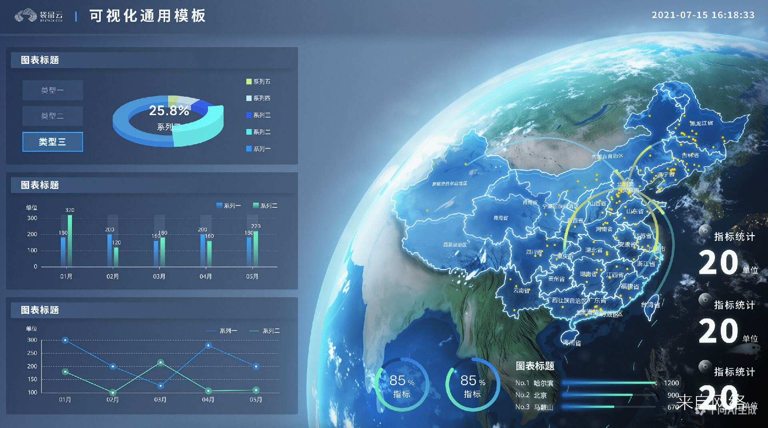The height and width of the screenshot is (428, 768).
Task: Select 新疆维吾尔自治区 on the map
Action: (x=449, y=183)
